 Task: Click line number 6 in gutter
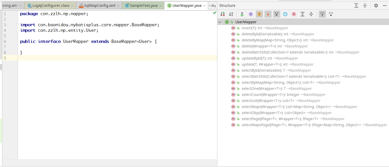tap(5, 42)
